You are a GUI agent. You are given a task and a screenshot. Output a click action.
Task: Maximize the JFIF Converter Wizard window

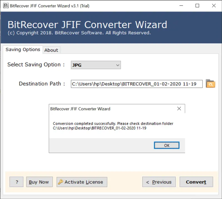tap(197, 6)
